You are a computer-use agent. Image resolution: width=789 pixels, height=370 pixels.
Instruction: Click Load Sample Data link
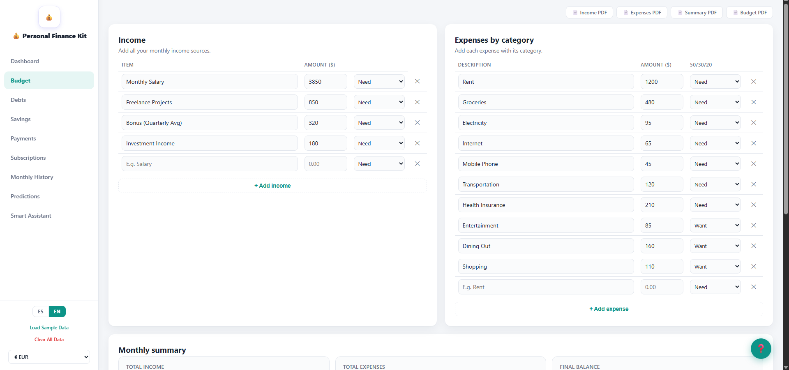tap(49, 328)
